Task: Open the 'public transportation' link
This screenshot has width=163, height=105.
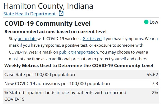Action: (x=79, y=52)
